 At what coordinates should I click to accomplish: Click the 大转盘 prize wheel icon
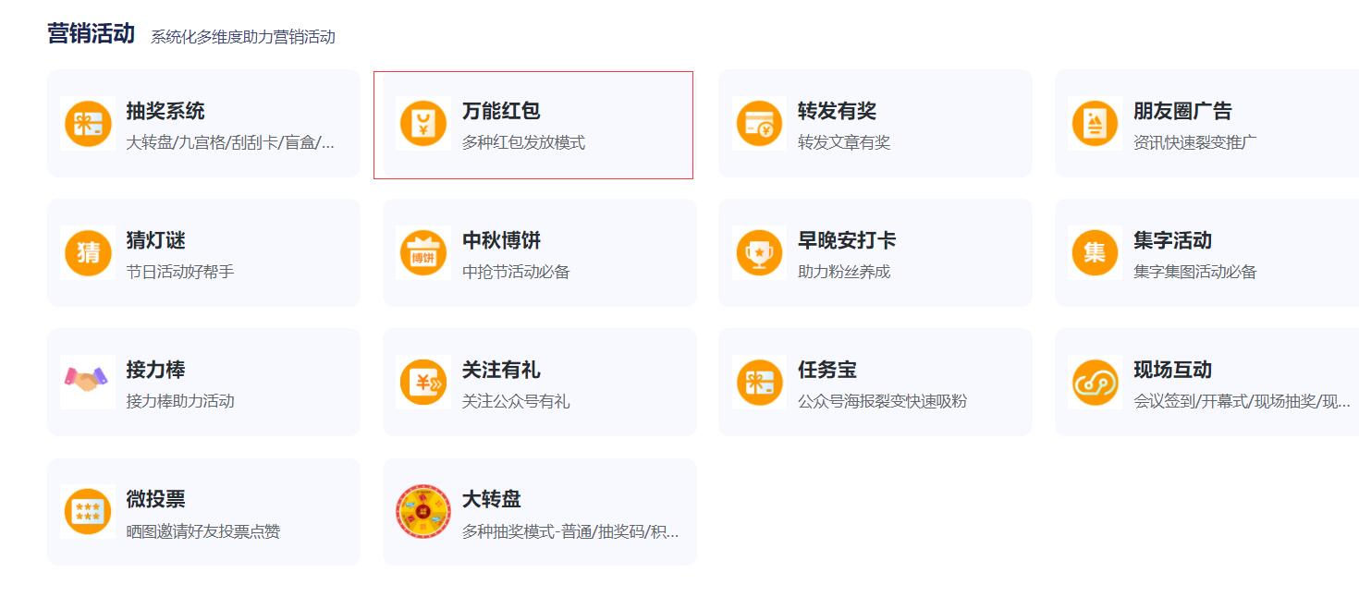point(423,511)
